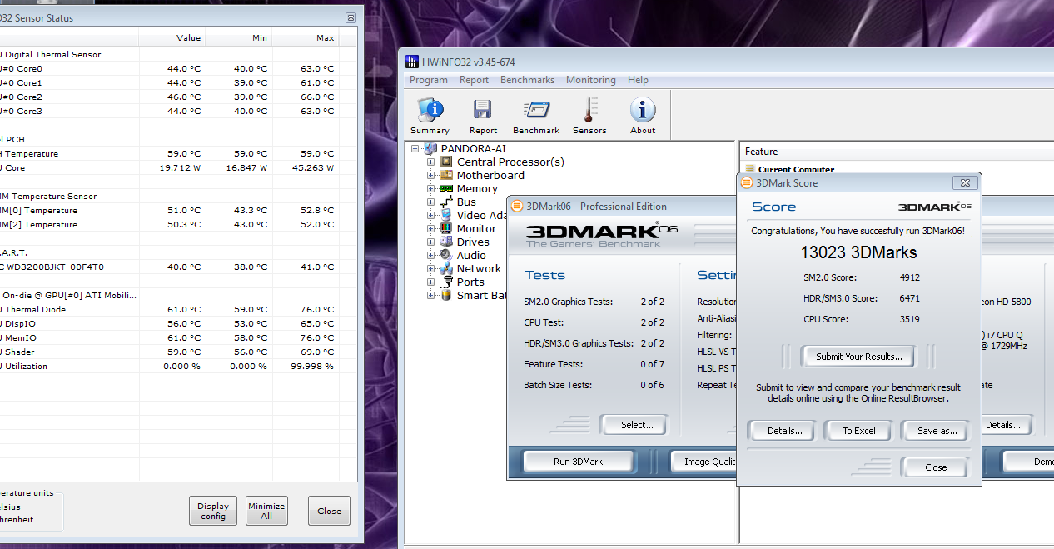This screenshot has height=549, width=1054.
Task: Expand the Network tree node
Action: click(431, 268)
